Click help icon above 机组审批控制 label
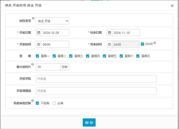179x129 pixels. coord(33,100)
